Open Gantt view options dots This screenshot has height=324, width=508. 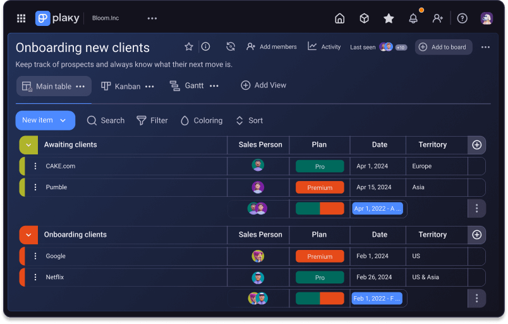214,86
